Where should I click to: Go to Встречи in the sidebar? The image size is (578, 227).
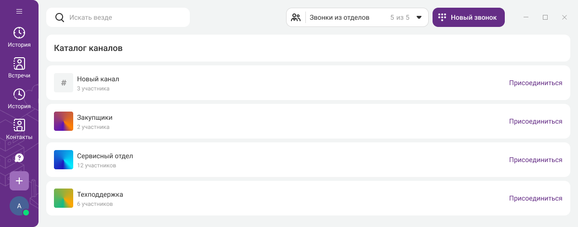tap(19, 68)
